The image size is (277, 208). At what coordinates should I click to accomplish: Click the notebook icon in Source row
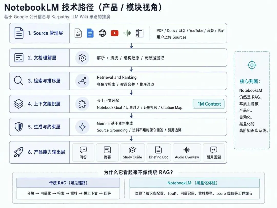140,33
